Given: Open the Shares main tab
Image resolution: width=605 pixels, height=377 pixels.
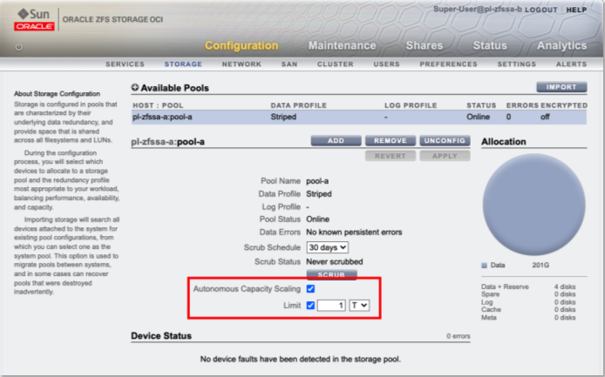Looking at the screenshot, I should tap(425, 45).
